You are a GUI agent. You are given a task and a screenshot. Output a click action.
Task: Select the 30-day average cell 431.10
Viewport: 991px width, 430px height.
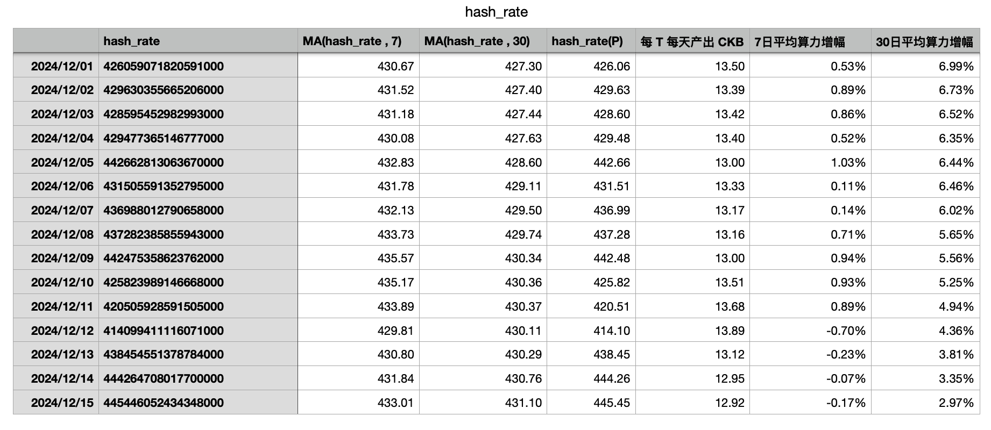[x=523, y=403]
